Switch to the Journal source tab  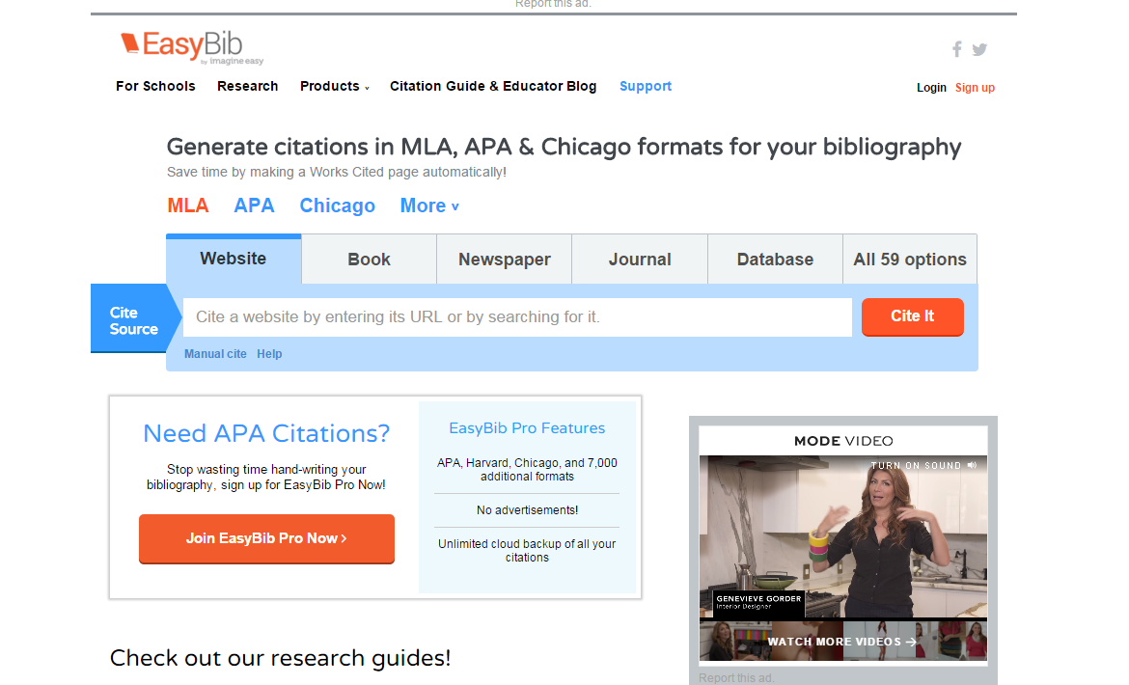coord(640,259)
